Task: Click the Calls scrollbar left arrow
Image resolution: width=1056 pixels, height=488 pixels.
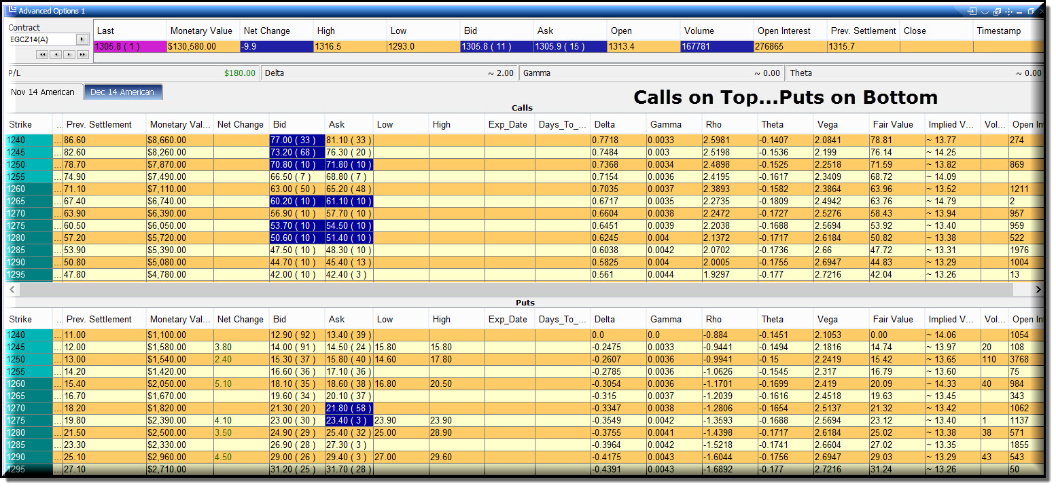Action: point(12,289)
